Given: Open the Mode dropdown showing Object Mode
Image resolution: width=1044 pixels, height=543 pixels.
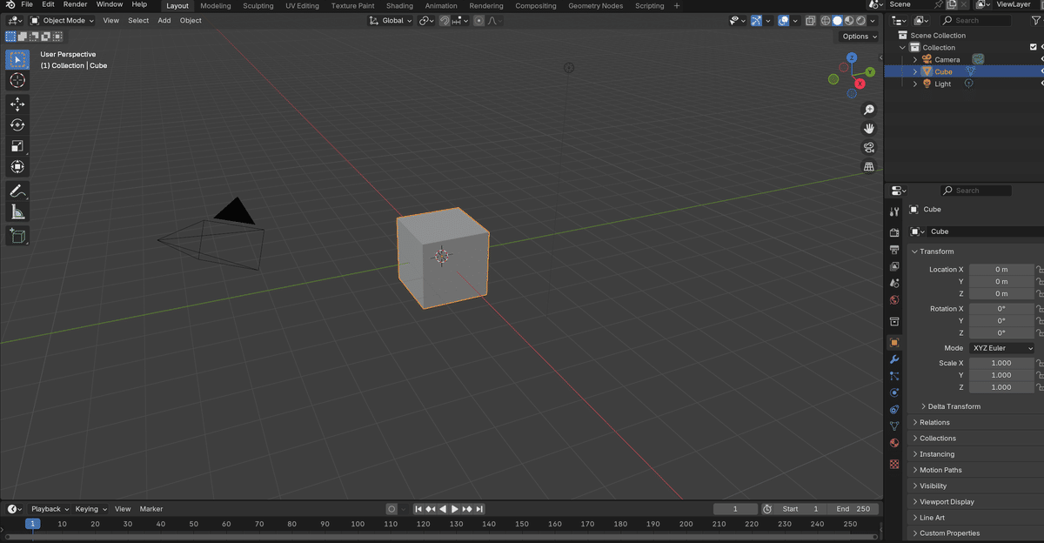Looking at the screenshot, I should (61, 20).
